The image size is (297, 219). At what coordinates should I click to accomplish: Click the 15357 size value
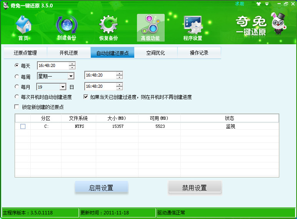(118, 126)
